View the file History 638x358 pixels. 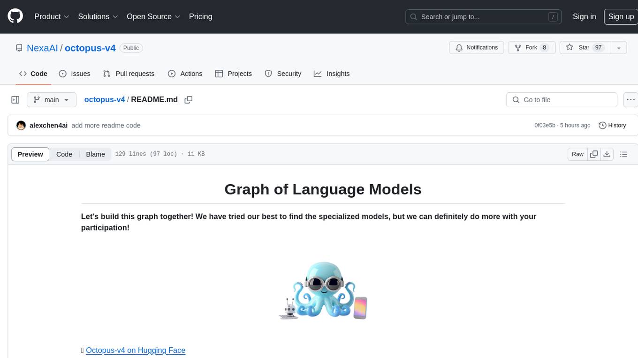pos(612,125)
